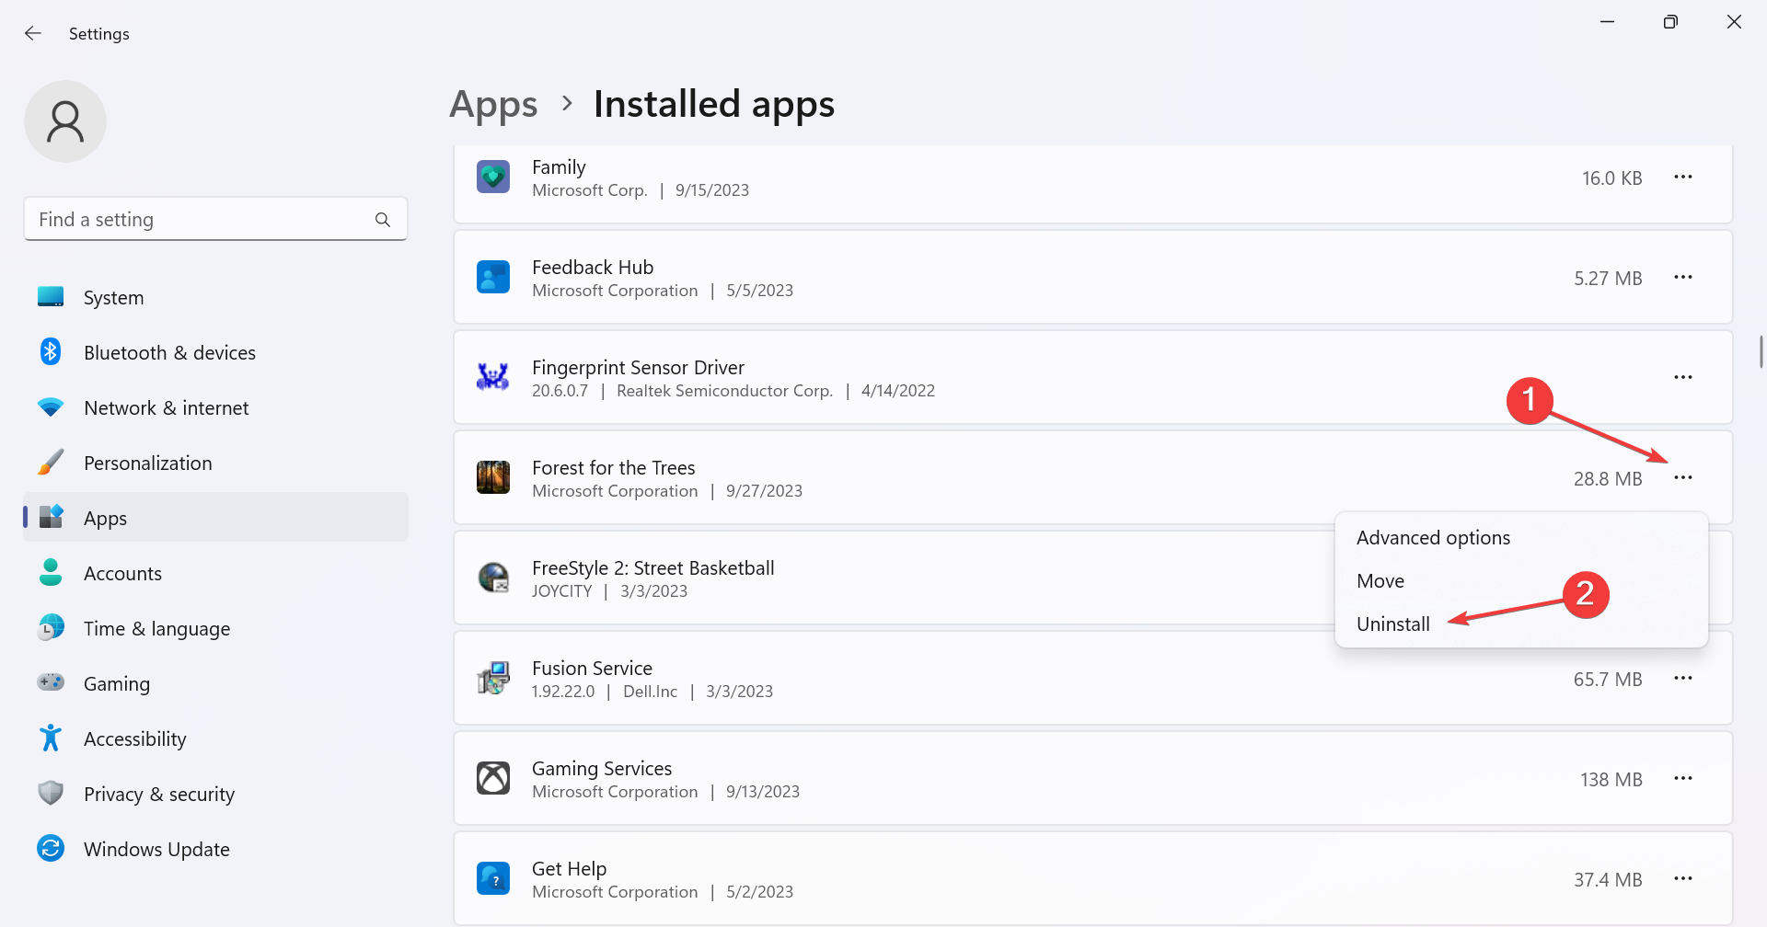Open the Gaming controller icon

pyautogui.click(x=51, y=682)
